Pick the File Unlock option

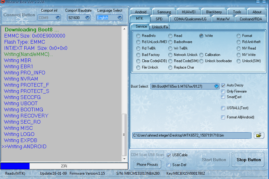click(x=138, y=68)
